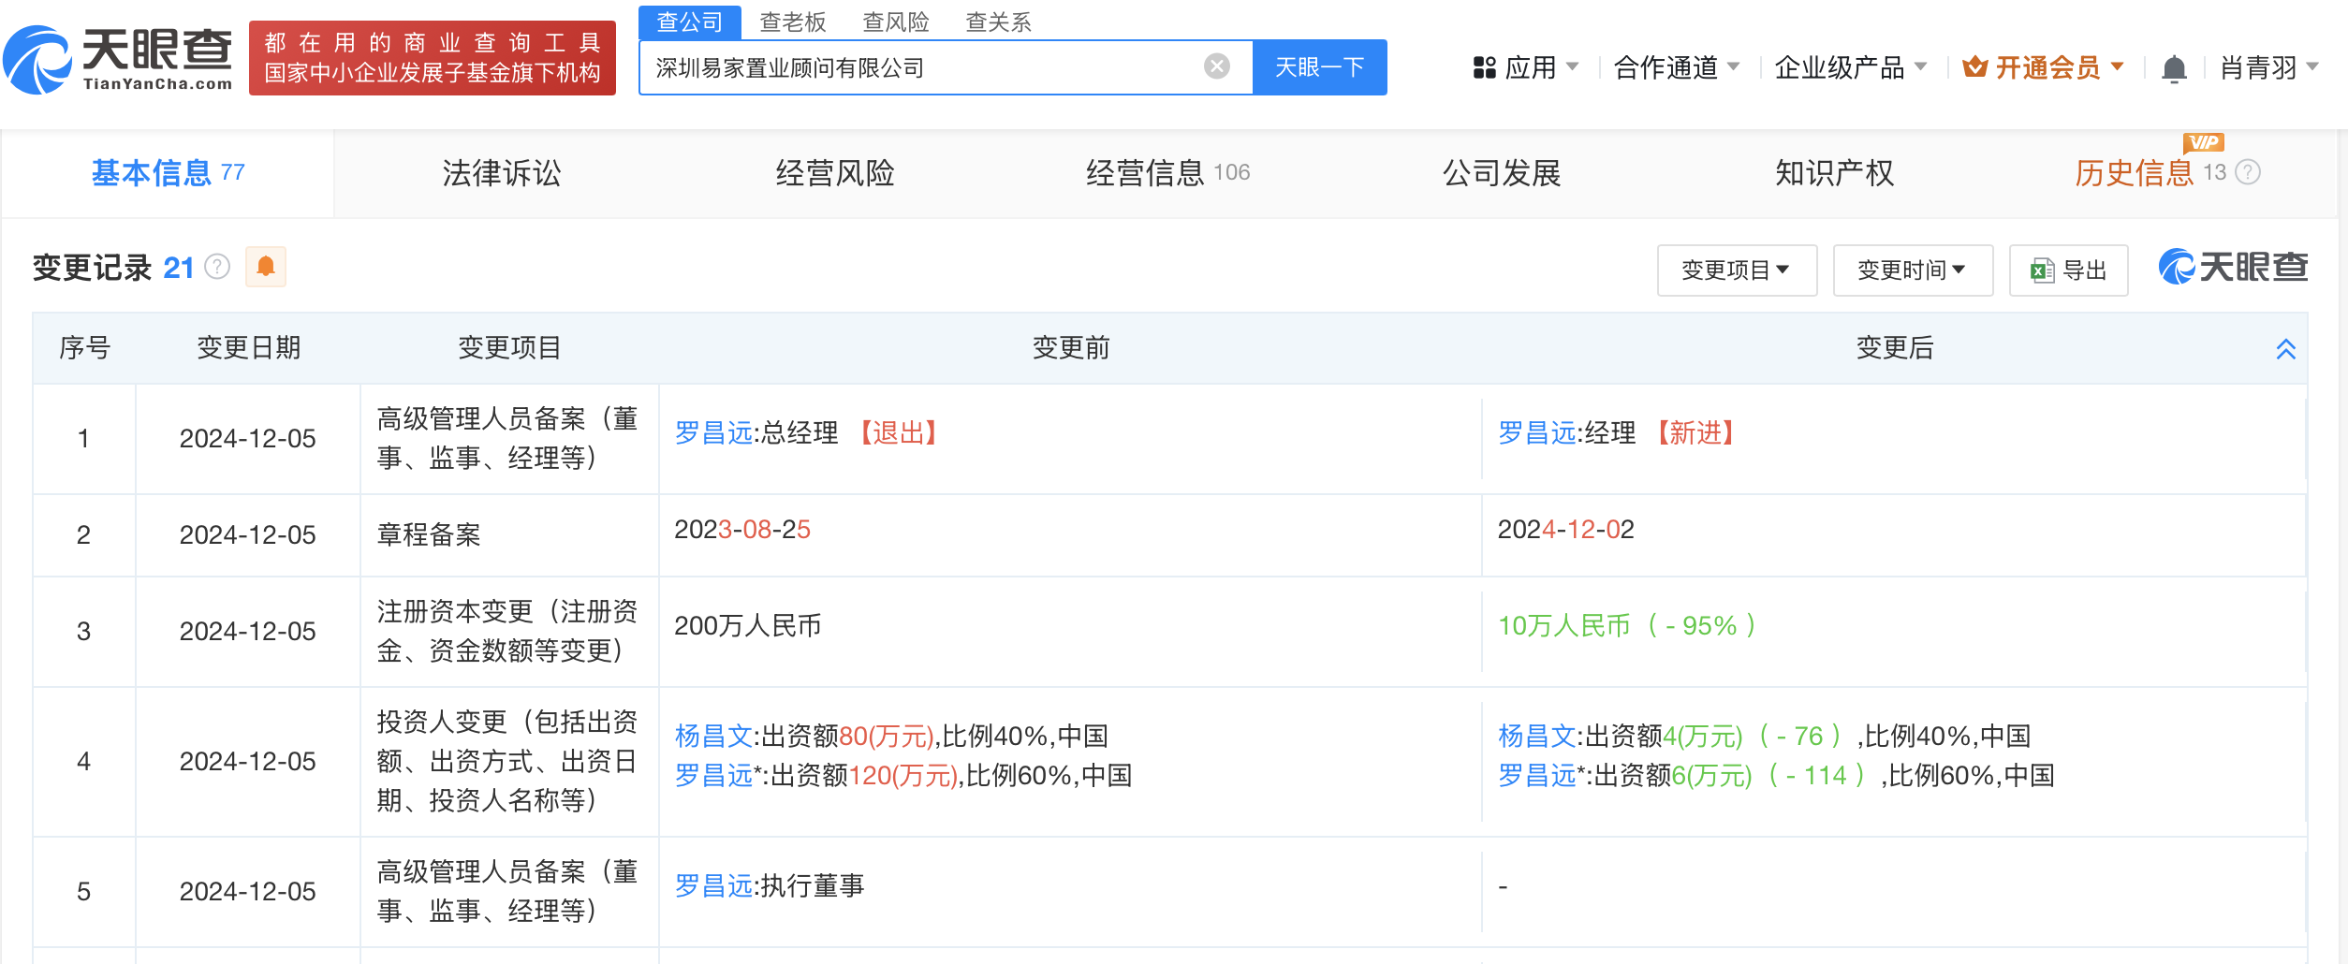Switch to the 知识产权 tab
This screenshot has height=964, width=2348.
[x=1834, y=173]
